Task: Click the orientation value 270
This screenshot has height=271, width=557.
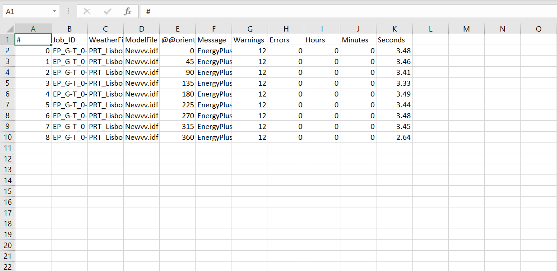Action: pos(177,115)
